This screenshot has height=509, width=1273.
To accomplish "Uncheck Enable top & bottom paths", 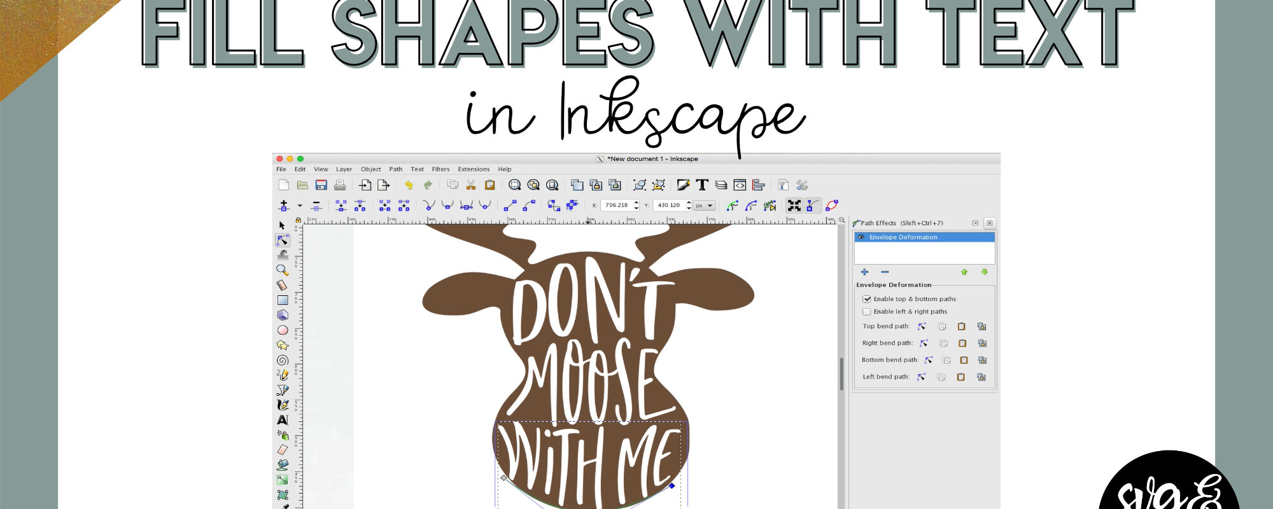I will click(867, 299).
